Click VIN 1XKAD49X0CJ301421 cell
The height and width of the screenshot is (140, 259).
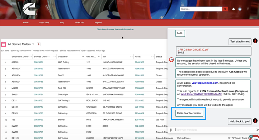pyautogui.click(x=113, y=62)
